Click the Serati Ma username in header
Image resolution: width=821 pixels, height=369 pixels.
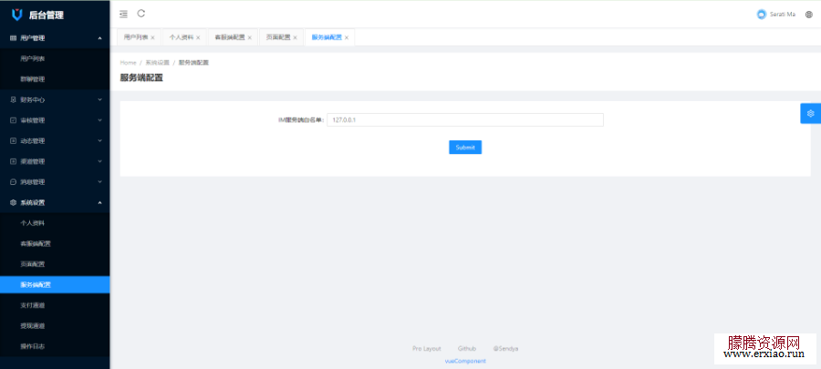783,15
